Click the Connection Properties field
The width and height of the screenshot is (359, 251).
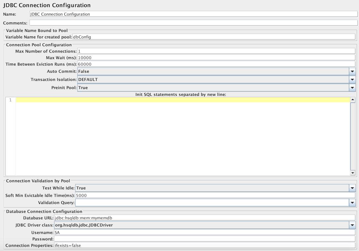click(205, 245)
